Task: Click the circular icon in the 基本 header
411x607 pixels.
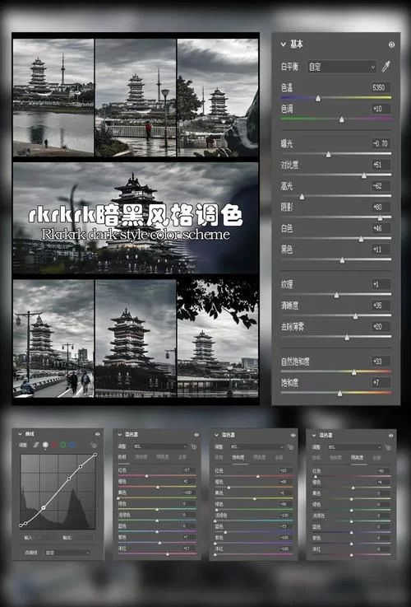Action: click(x=391, y=45)
